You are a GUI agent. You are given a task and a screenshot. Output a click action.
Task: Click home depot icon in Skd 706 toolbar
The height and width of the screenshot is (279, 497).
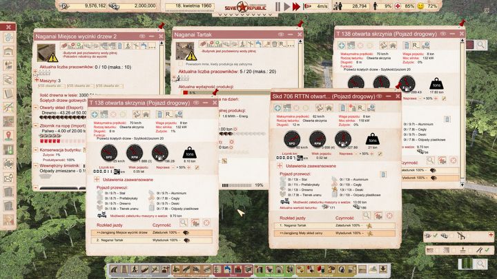pos(329,108)
